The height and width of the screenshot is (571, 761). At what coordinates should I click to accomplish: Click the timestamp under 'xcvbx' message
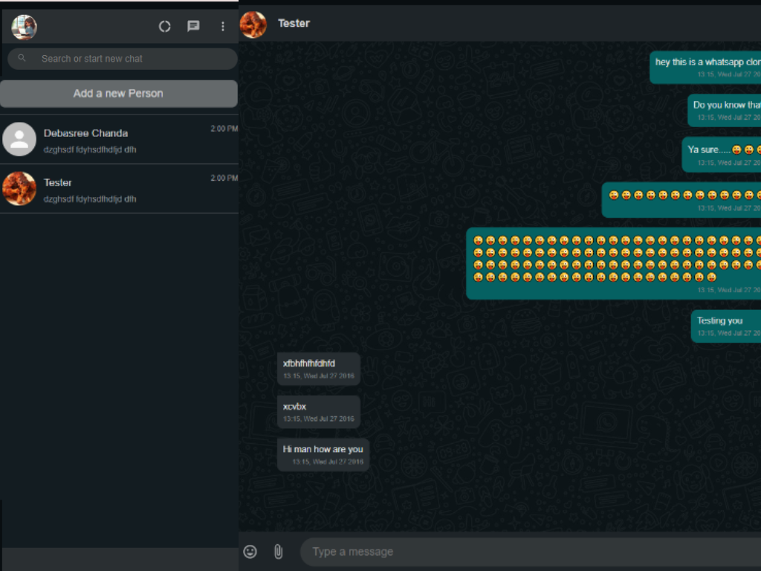pyautogui.click(x=318, y=419)
